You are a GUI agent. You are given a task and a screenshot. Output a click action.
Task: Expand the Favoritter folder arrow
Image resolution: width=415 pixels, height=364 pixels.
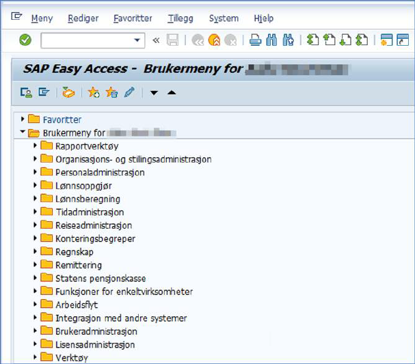pyautogui.click(x=23, y=119)
